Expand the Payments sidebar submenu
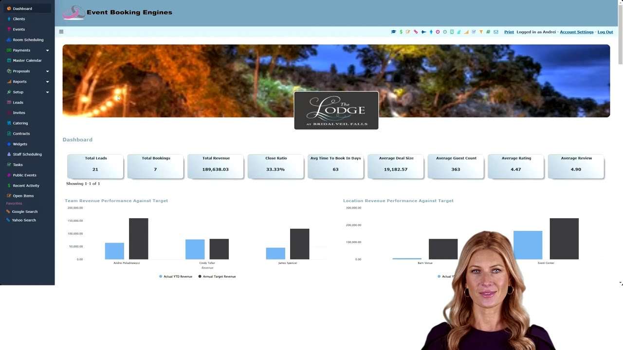Viewport: 623px width, 350px height. [x=47, y=51]
